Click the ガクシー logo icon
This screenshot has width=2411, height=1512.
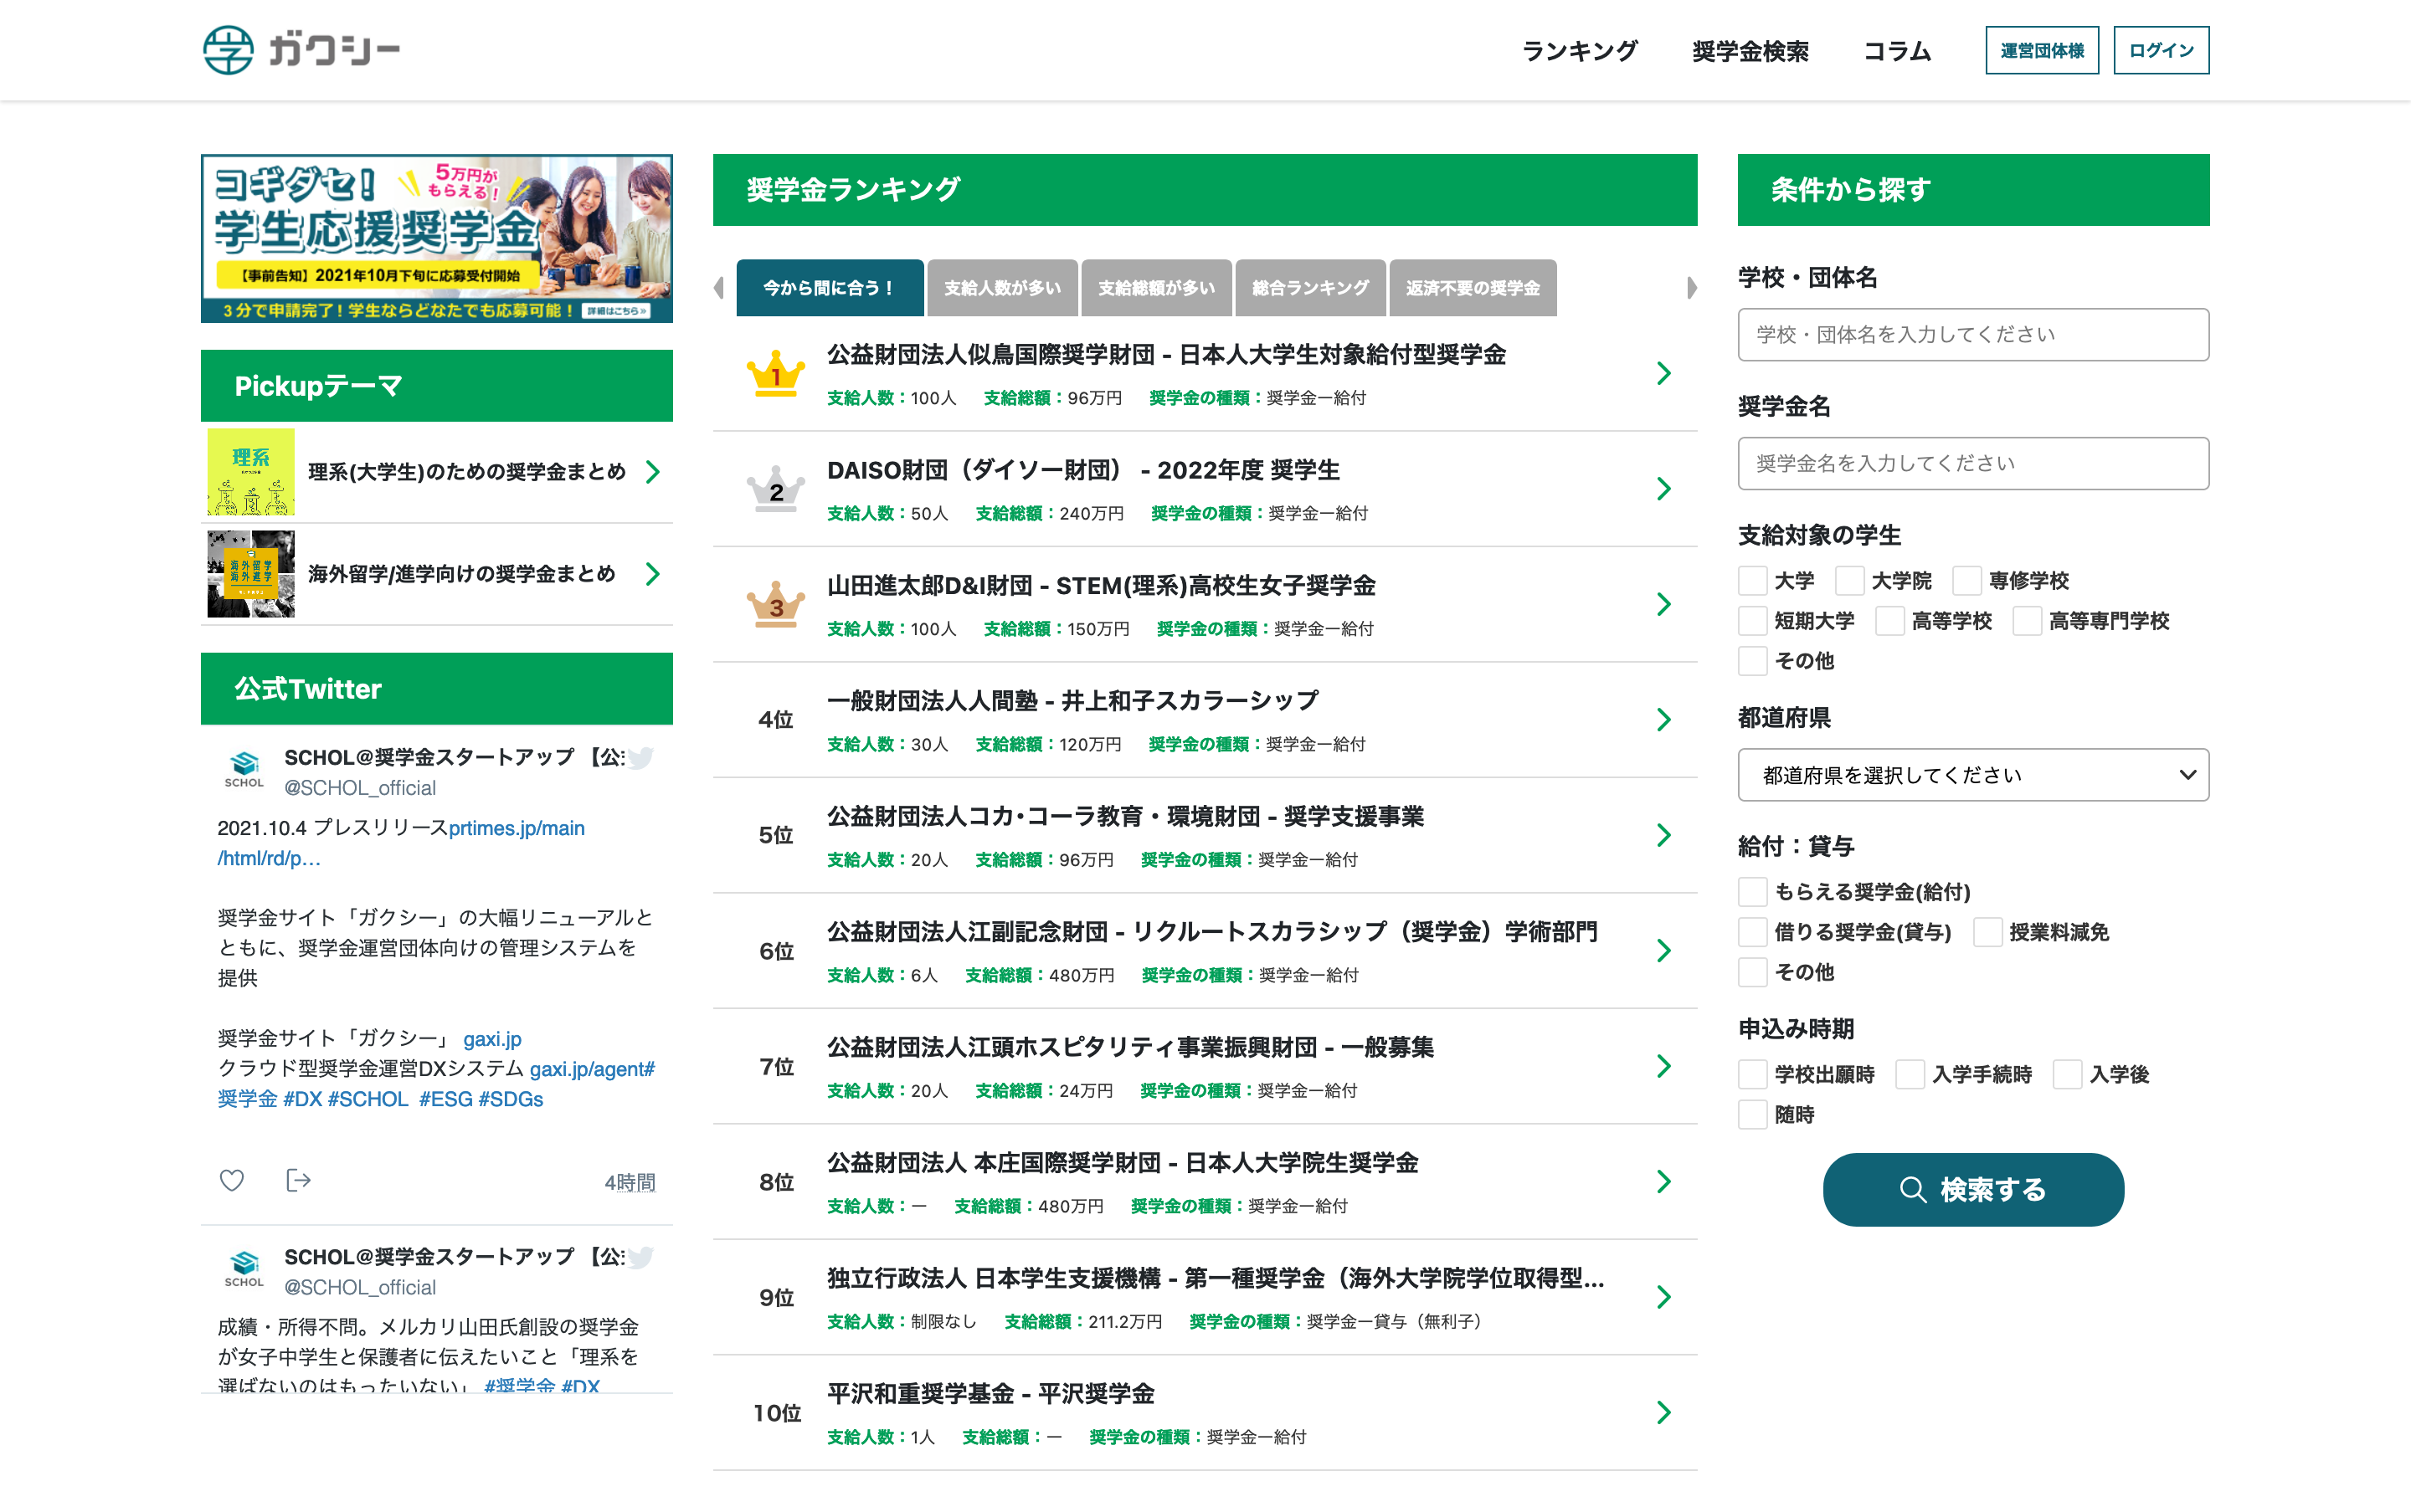(228, 50)
